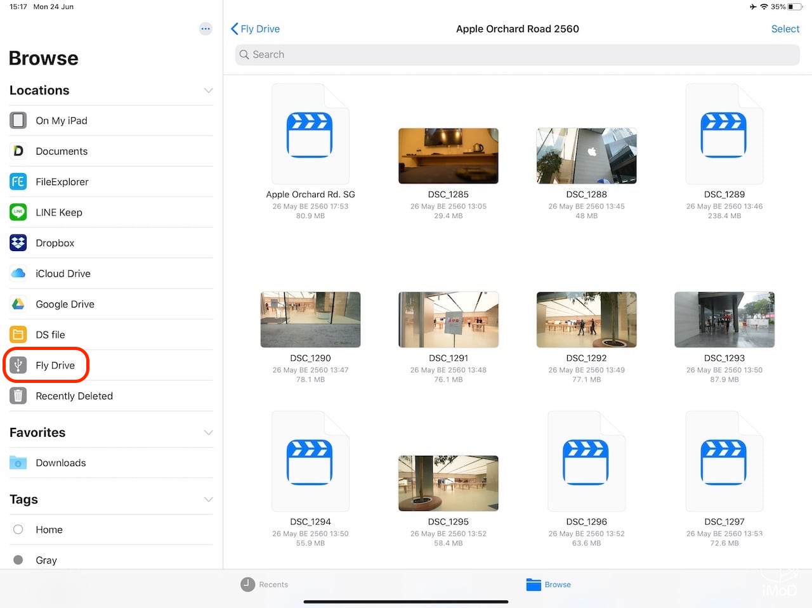812x608 pixels.
Task: Open Google Drive from the sidebar
Action: (x=65, y=304)
